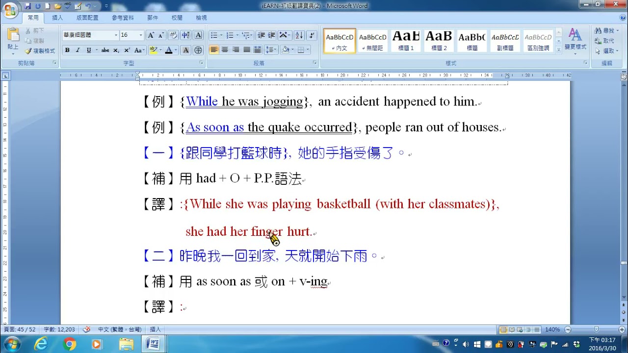This screenshot has width=628, height=353.
Task: Open the line spacing dropdown
Action: click(271, 50)
